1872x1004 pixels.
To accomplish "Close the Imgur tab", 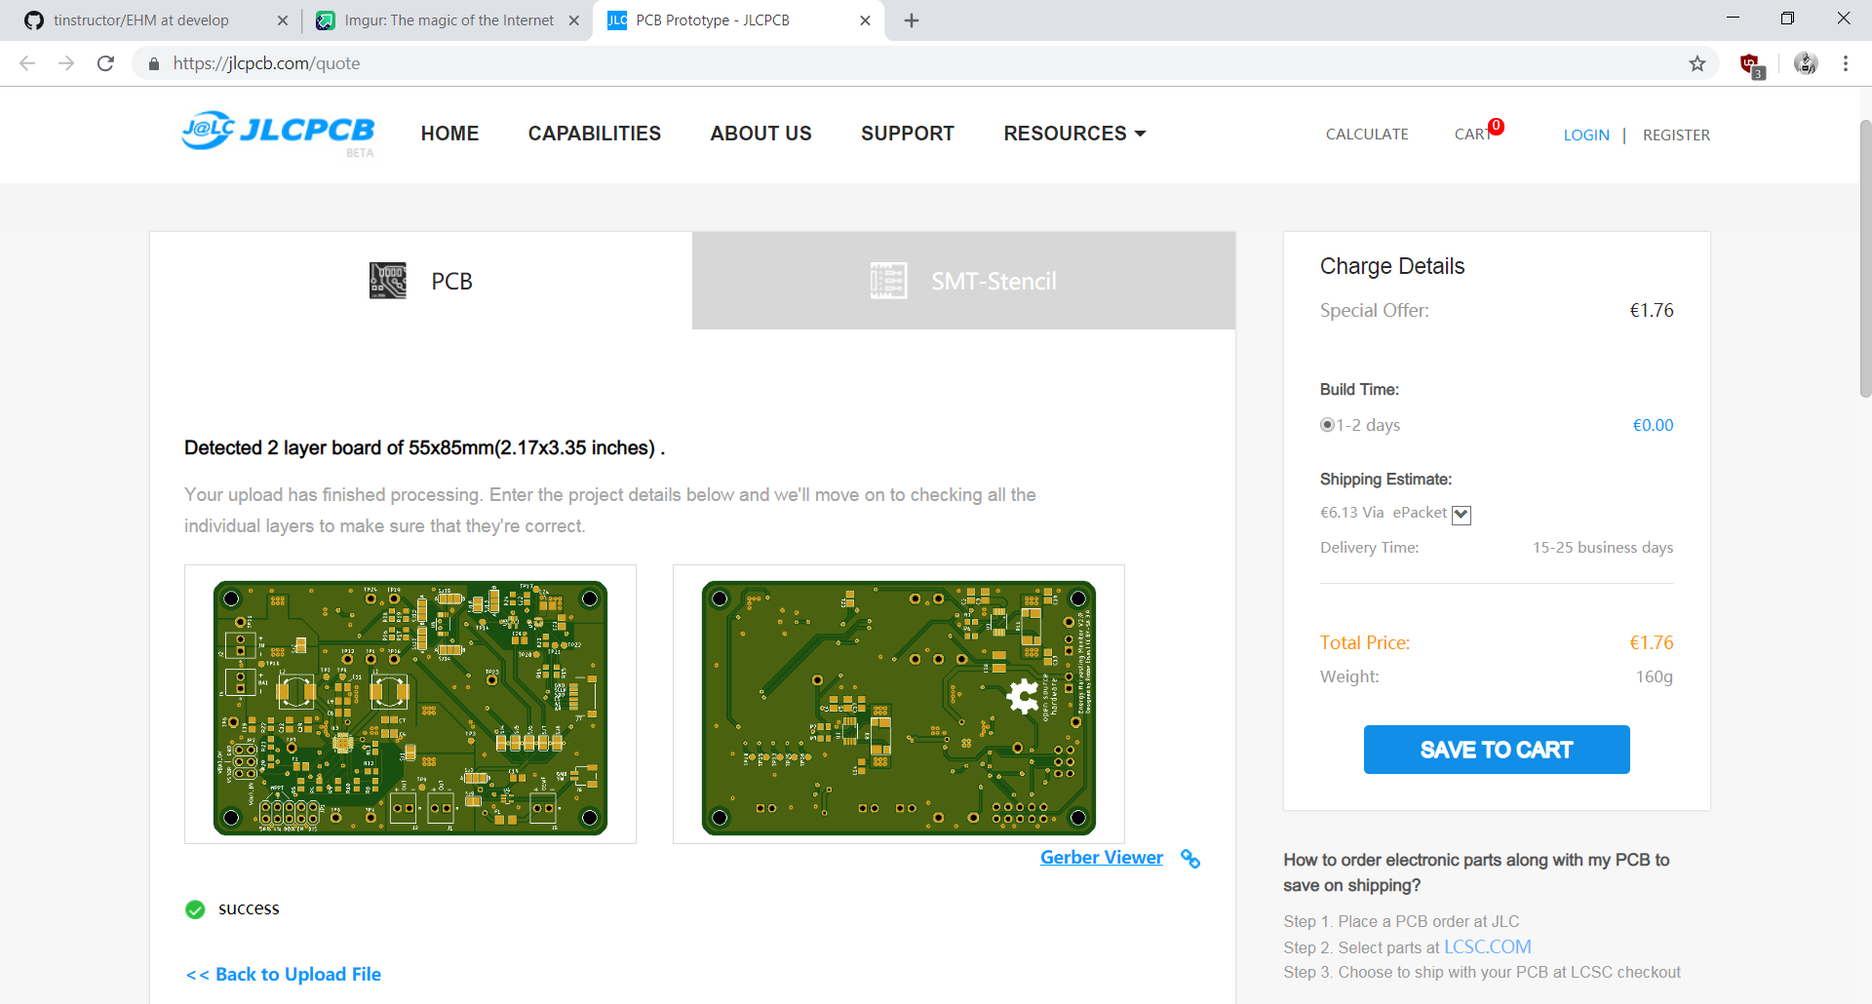I will click(574, 20).
